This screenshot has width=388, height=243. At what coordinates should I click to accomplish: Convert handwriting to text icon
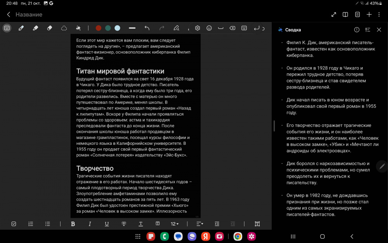[x=176, y=28]
